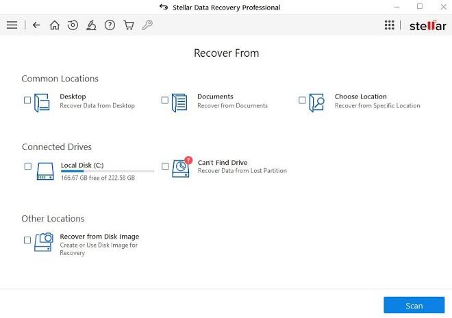The height and width of the screenshot is (318, 452).
Task: Click the Recover from Disk Image camera icon
Action: [x=44, y=241]
